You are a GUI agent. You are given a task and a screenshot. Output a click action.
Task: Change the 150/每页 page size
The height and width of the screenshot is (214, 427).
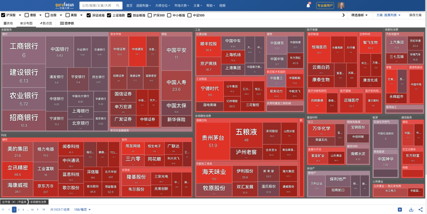(x=82, y=209)
